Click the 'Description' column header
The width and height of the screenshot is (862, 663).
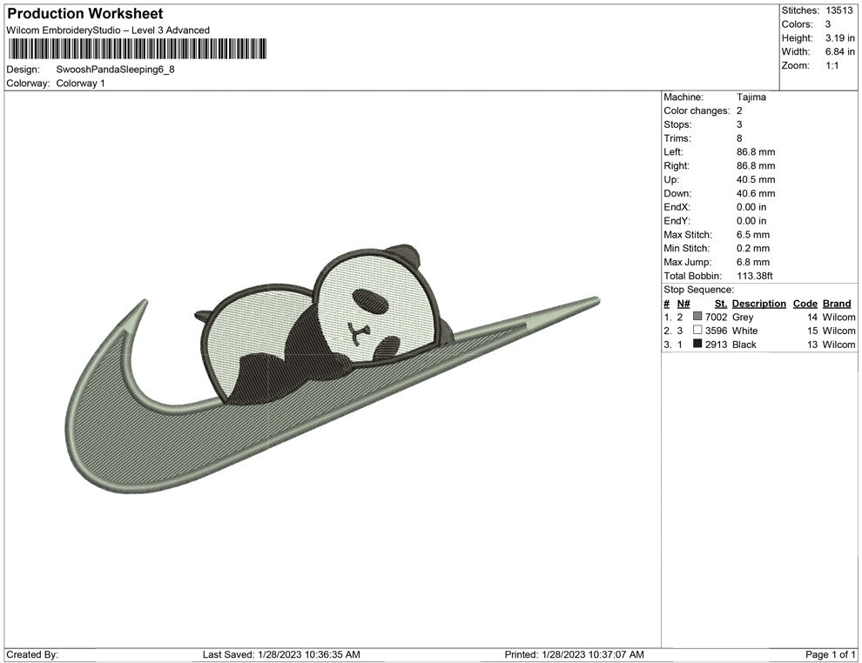(x=759, y=304)
